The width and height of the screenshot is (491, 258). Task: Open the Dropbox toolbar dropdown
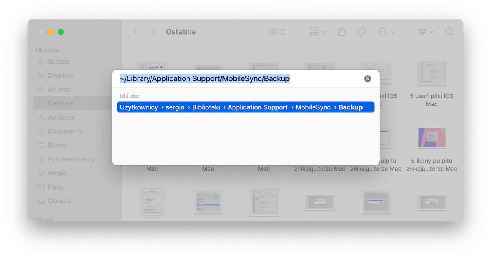tap(426, 32)
